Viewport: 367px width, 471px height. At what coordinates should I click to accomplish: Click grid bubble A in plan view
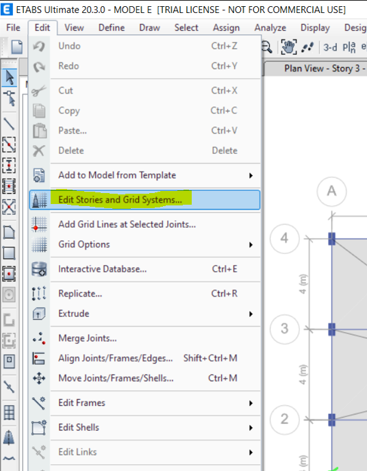click(x=331, y=192)
